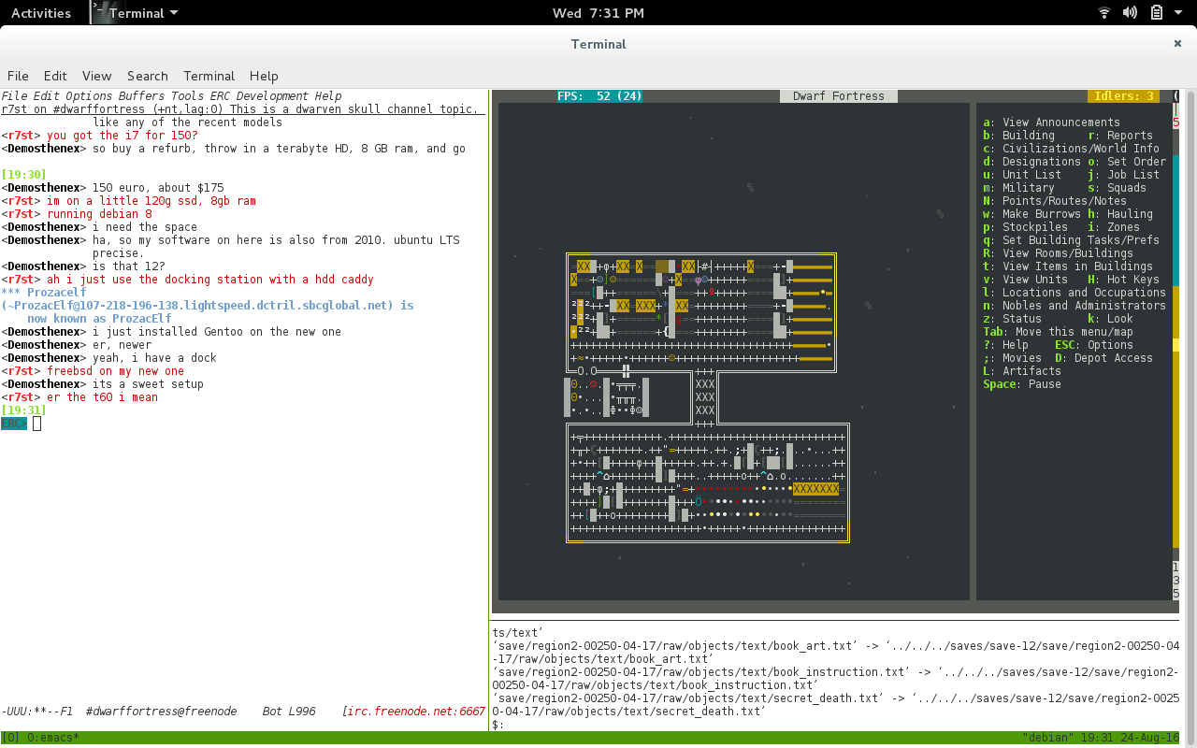Image resolution: width=1197 pixels, height=748 pixels.
Task: Click the ERC prompt input field
Action: point(245,424)
